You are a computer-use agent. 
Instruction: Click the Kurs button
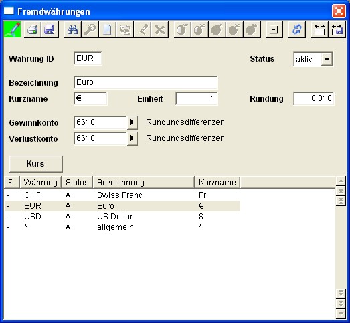click(35, 164)
